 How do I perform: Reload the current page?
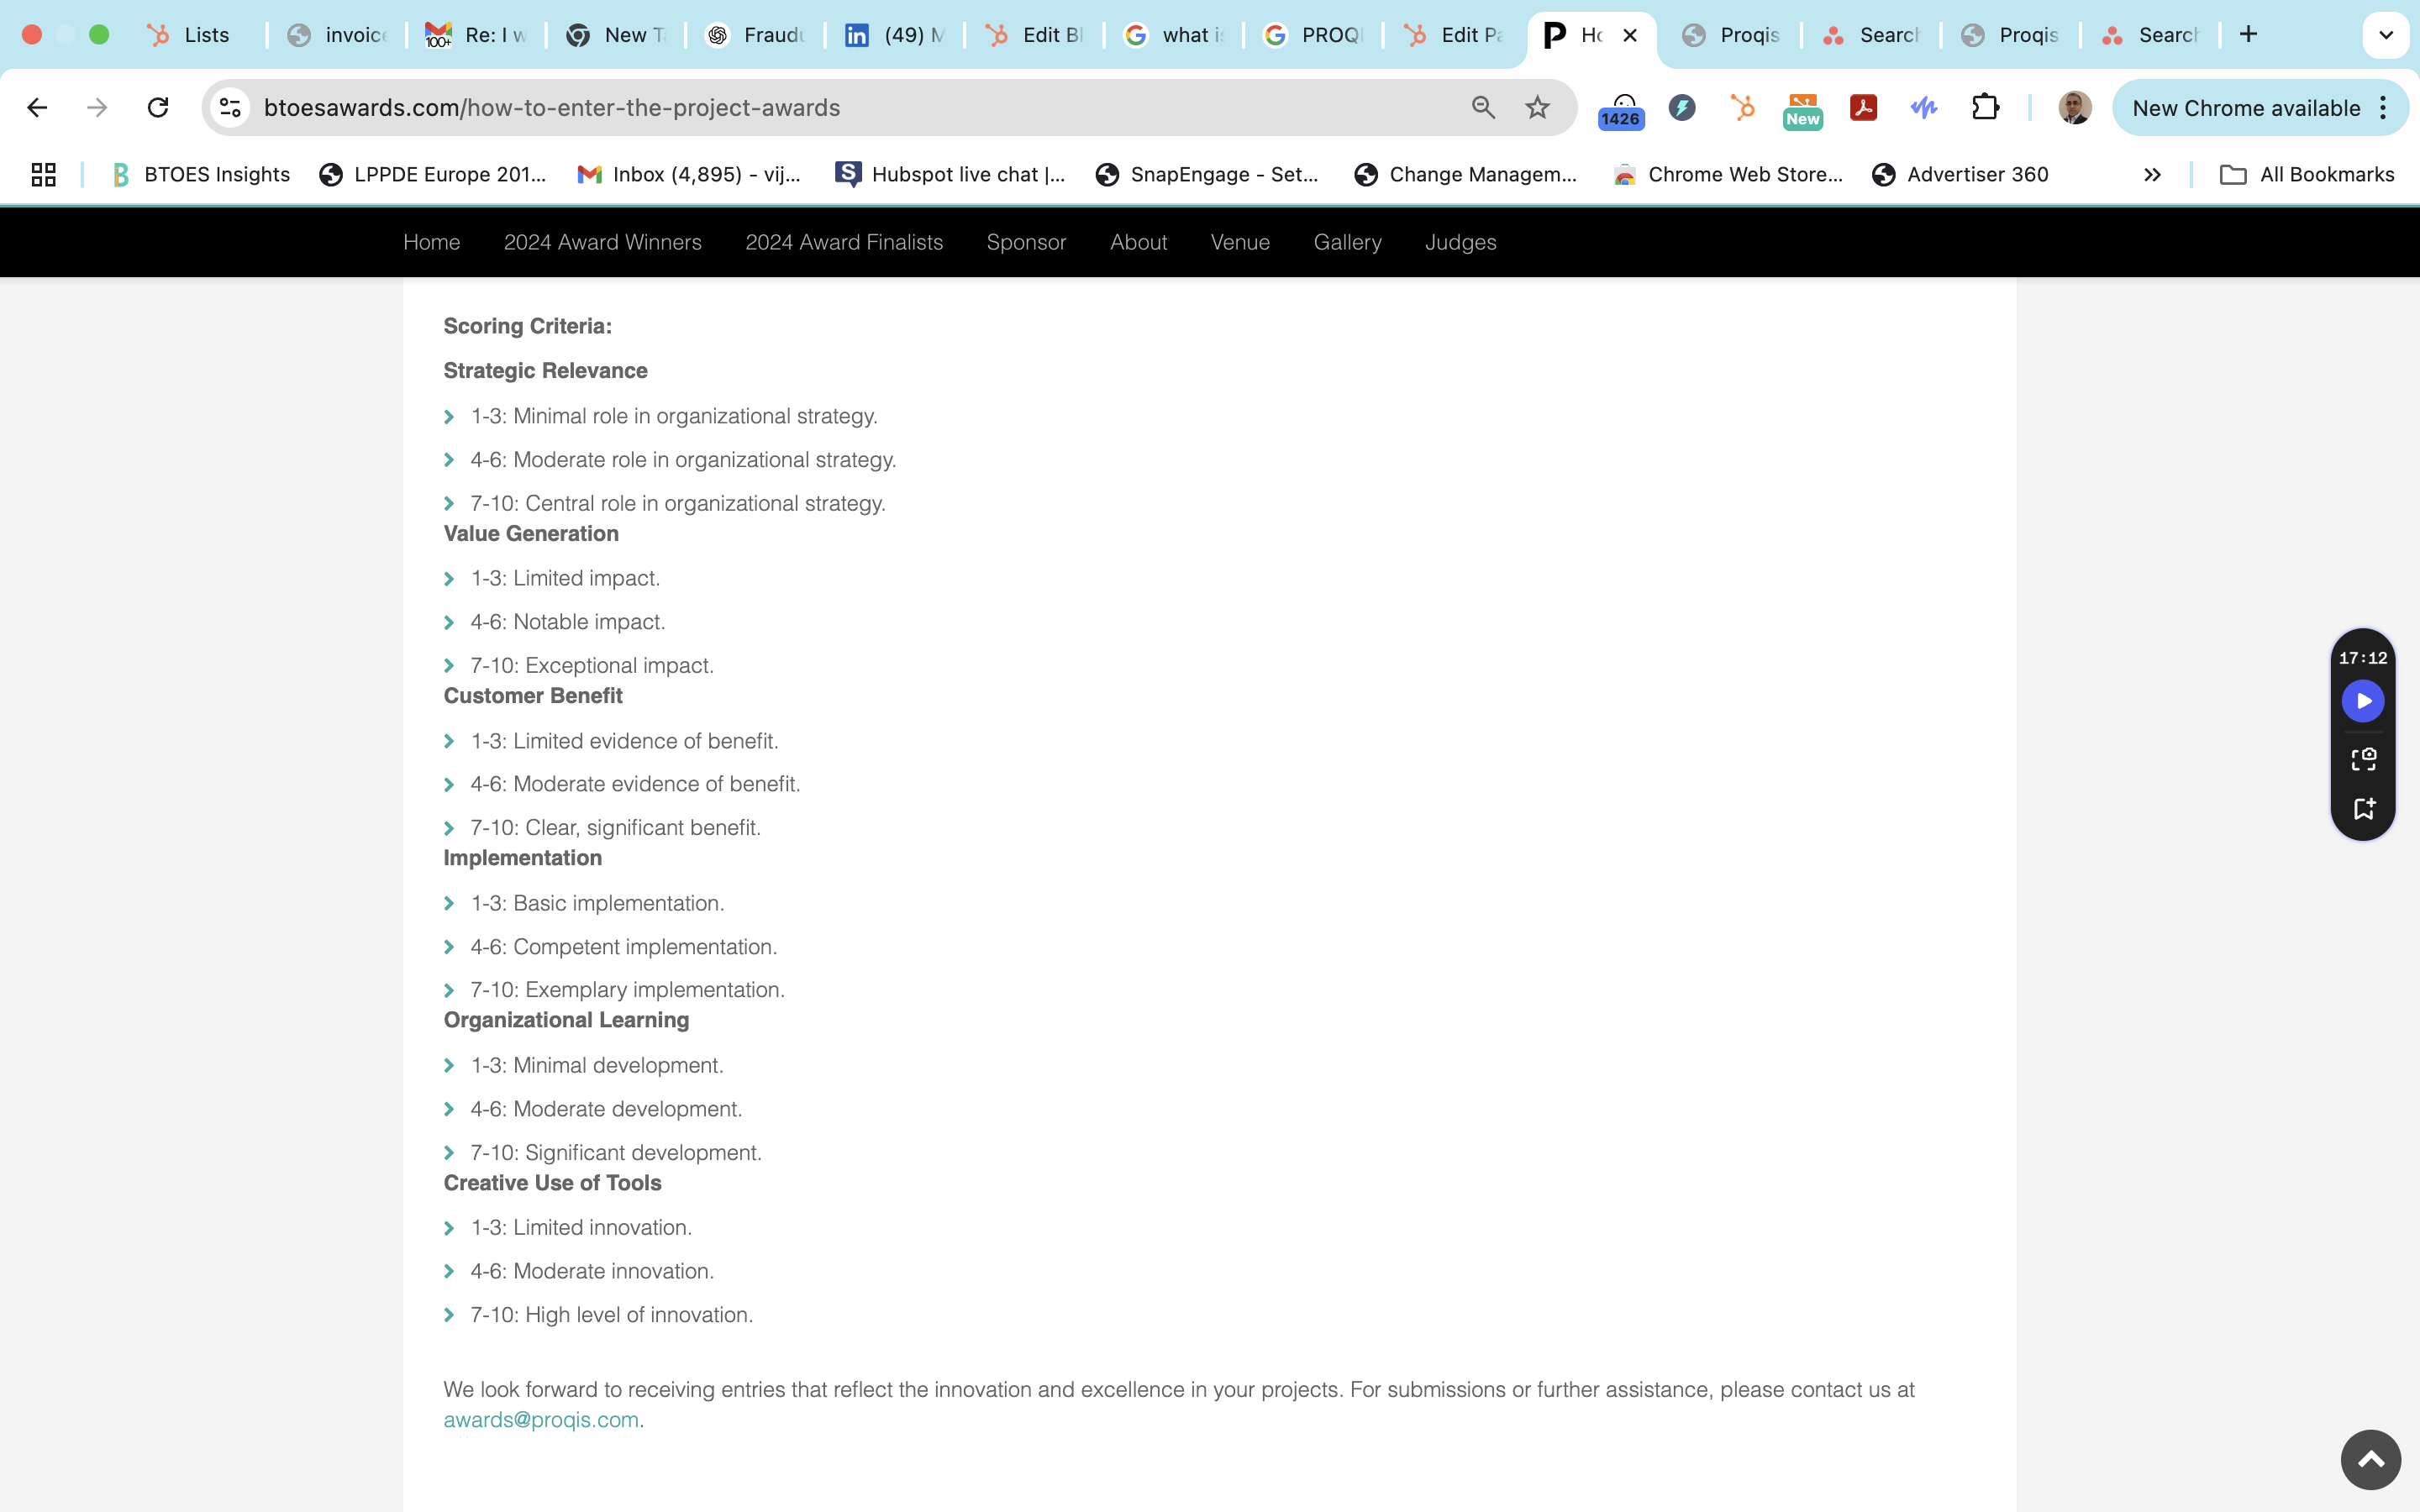pyautogui.click(x=158, y=108)
